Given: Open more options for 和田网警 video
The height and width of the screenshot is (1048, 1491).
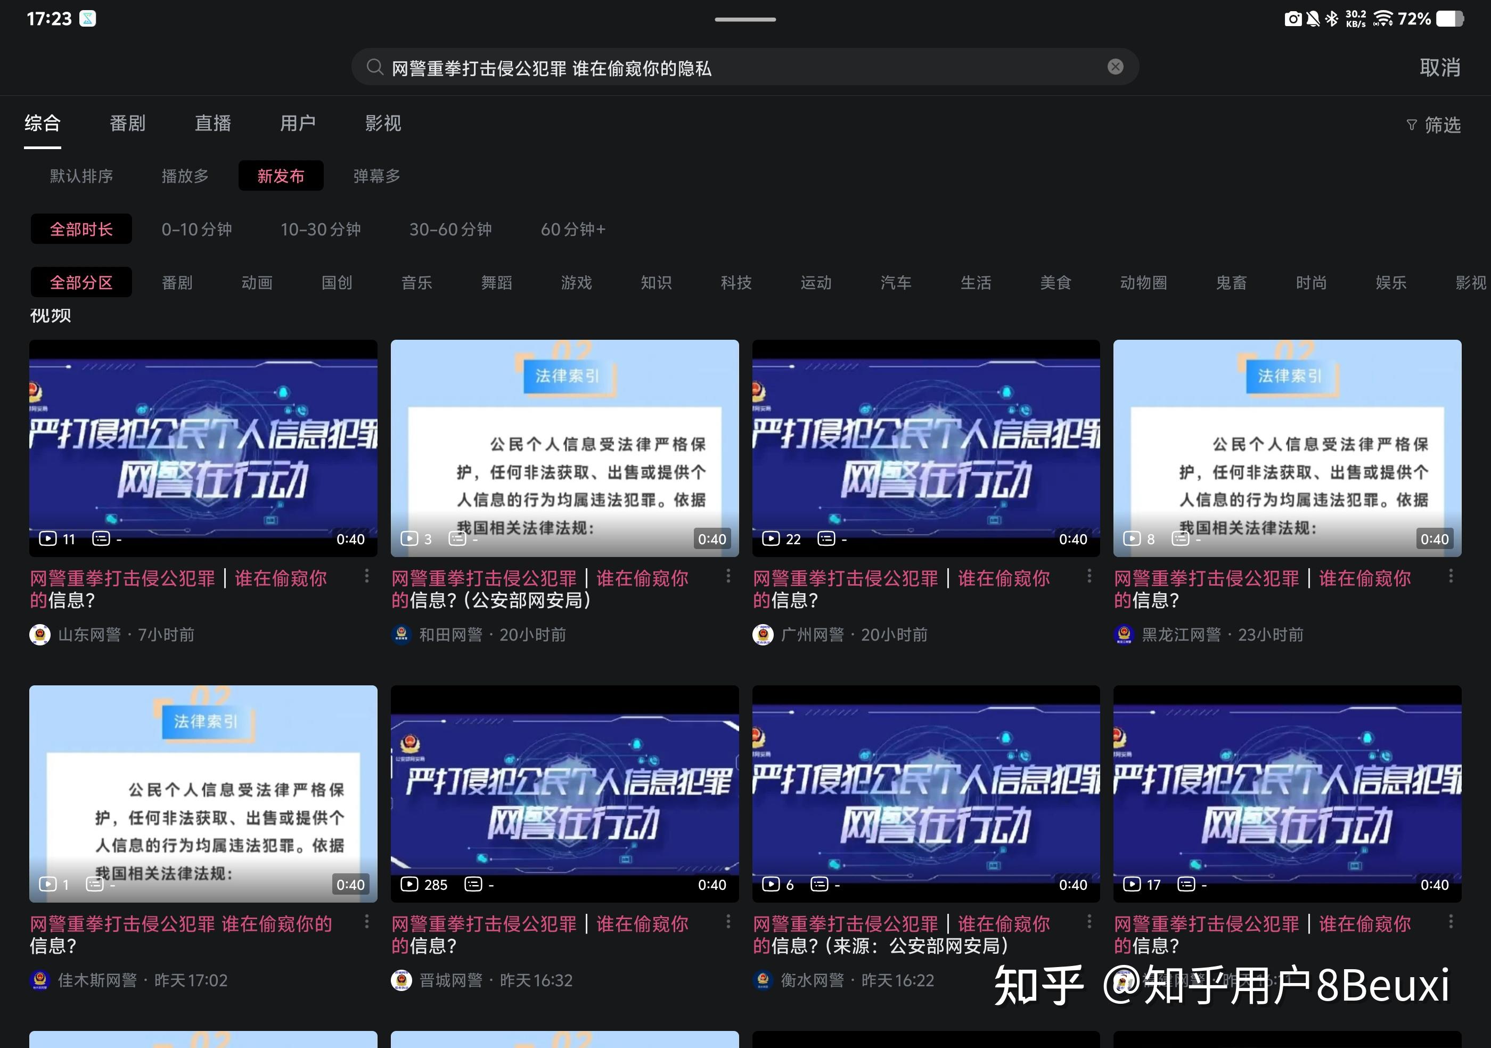Looking at the screenshot, I should tap(728, 576).
